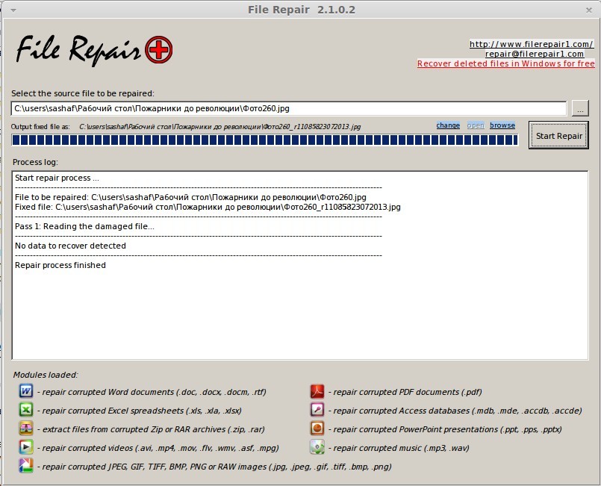Click the change output file link

pyautogui.click(x=448, y=125)
